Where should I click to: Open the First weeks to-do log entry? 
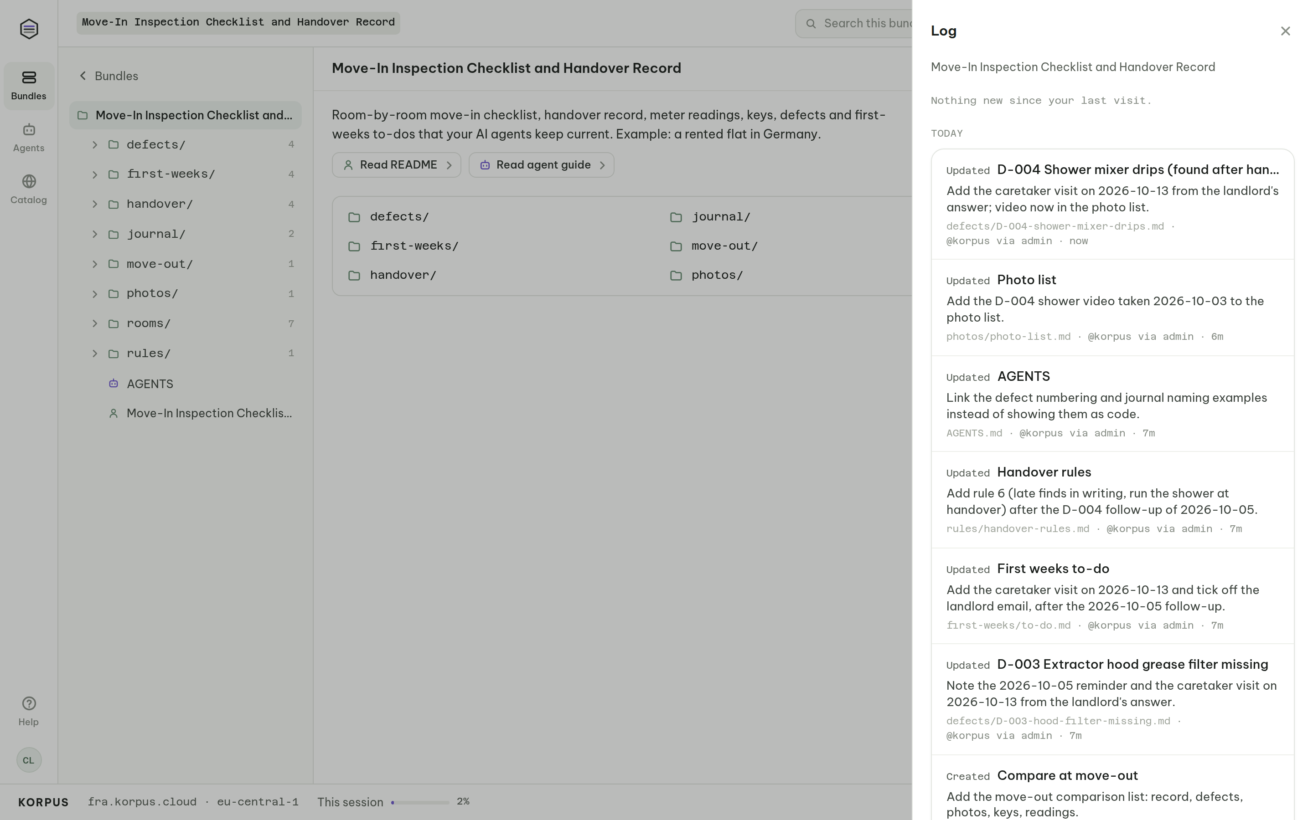pos(1112,596)
